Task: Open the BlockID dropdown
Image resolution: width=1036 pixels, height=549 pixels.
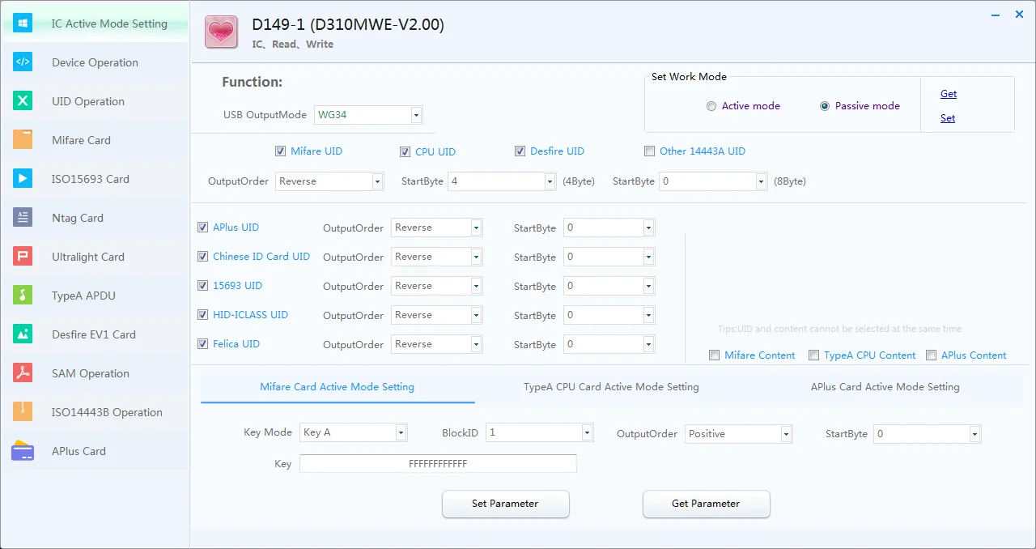Action: pos(587,433)
